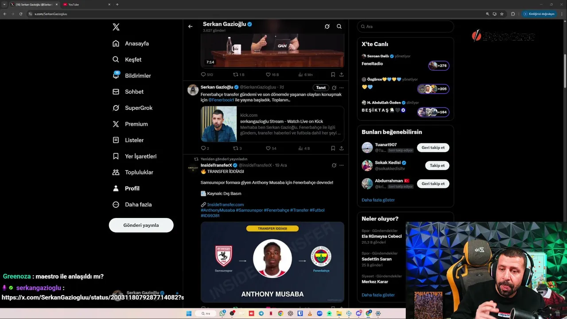Image resolution: width=567 pixels, height=319 pixels.
Task: Open the X logo home link
Action: [x=116, y=27]
